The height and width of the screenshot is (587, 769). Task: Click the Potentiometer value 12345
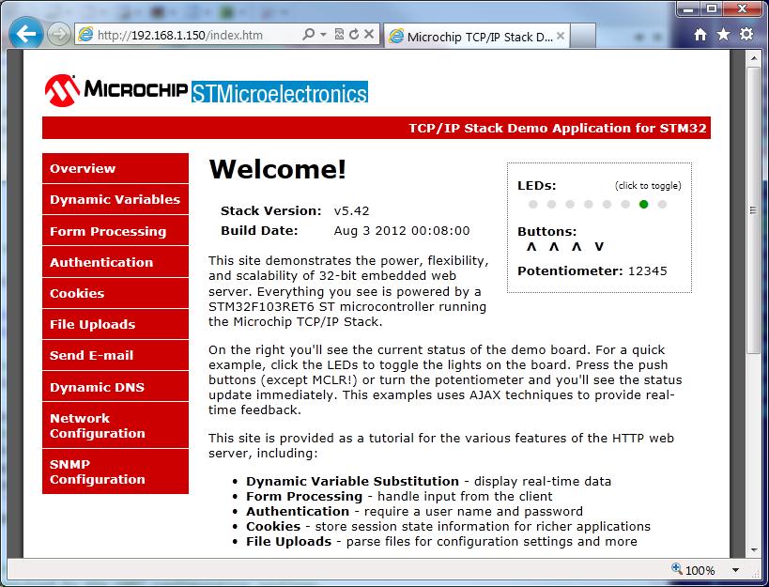647,270
